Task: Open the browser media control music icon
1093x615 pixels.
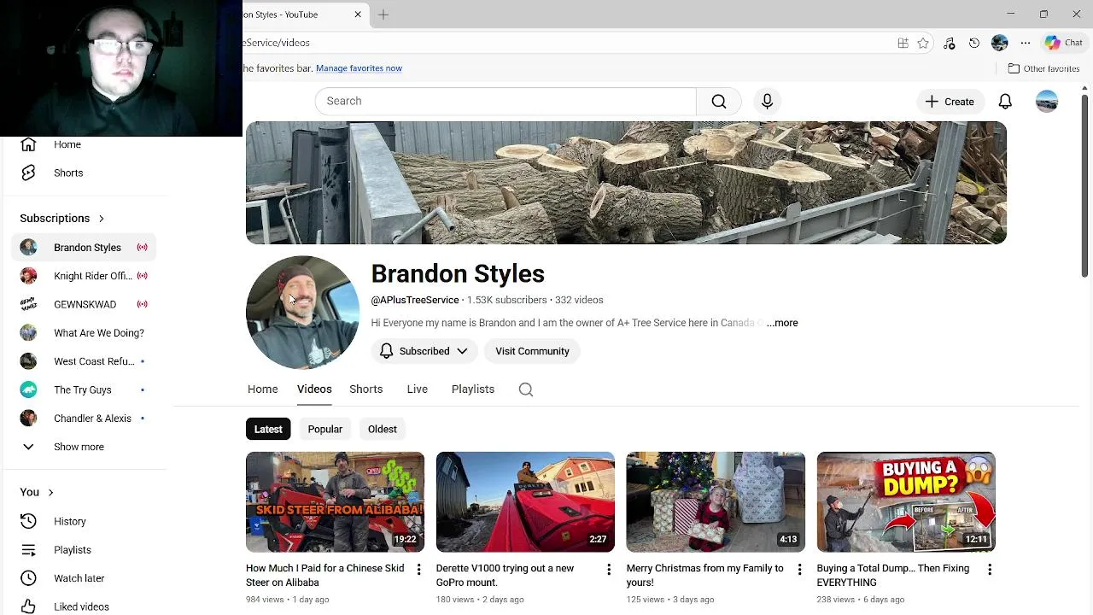Action: 949,43
